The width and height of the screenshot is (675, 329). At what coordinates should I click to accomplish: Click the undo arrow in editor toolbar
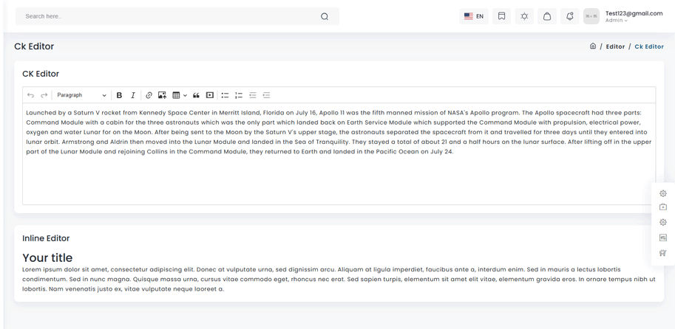click(30, 95)
